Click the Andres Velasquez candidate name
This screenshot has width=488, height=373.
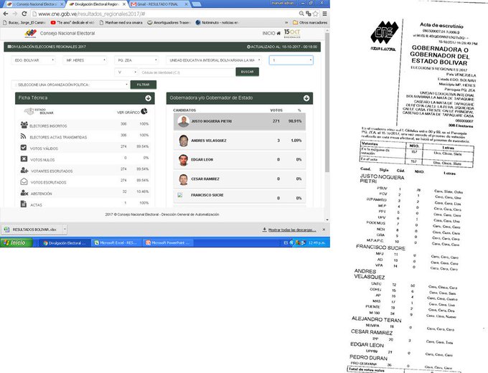pos(209,141)
